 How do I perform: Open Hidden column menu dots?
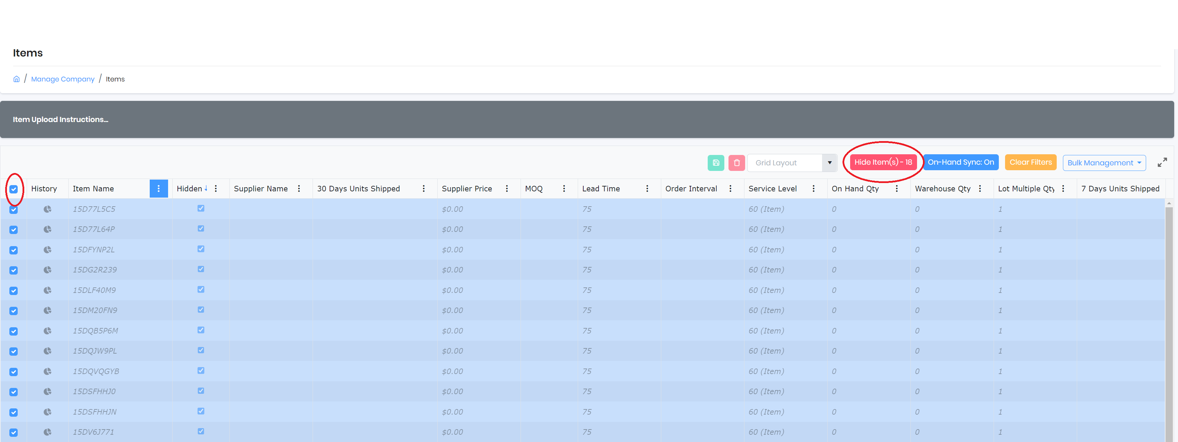pyautogui.click(x=216, y=189)
